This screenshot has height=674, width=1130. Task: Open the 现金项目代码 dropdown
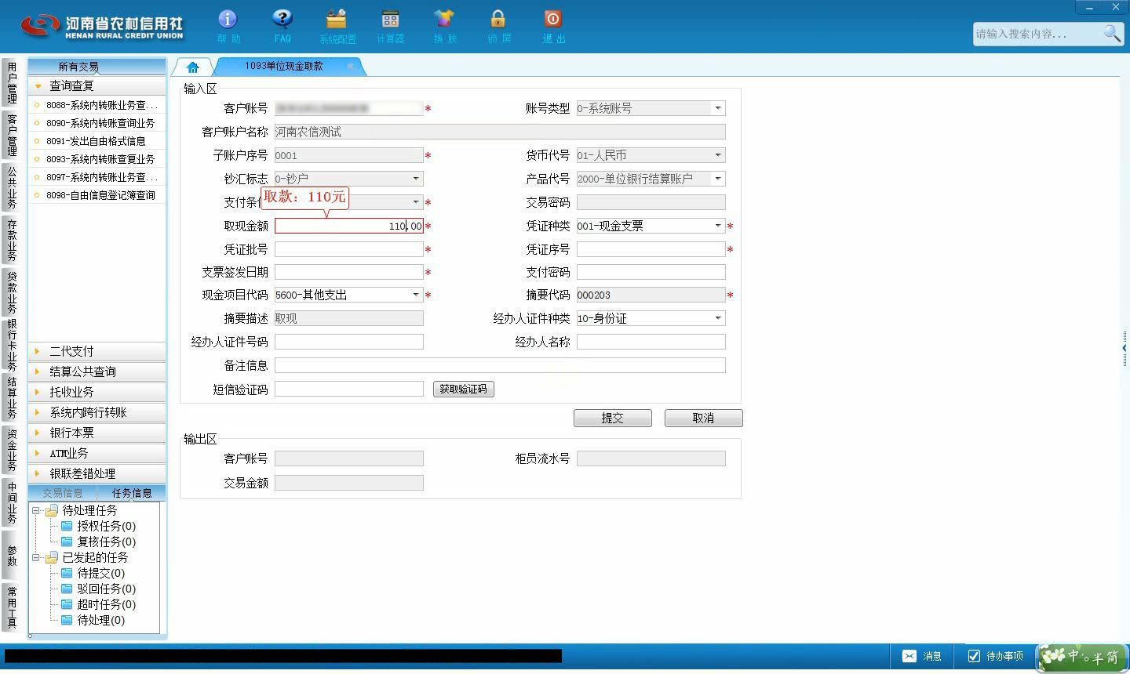click(x=416, y=295)
